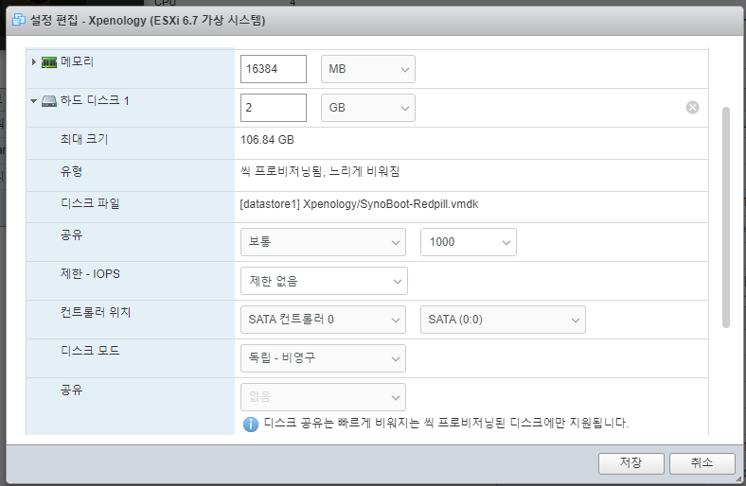Click the disabled sharing 없음 dropdown
Screen dimensions: 746x486
coord(323,397)
